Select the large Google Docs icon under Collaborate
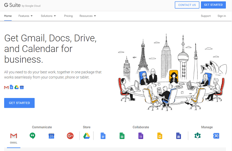This screenshot has height=151, width=232. click(103, 136)
